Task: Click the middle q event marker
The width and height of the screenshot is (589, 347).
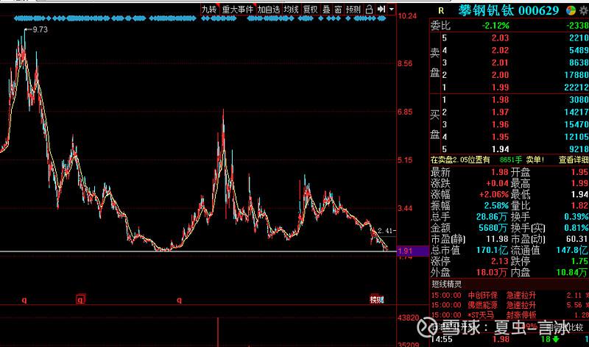Action: tap(179, 300)
